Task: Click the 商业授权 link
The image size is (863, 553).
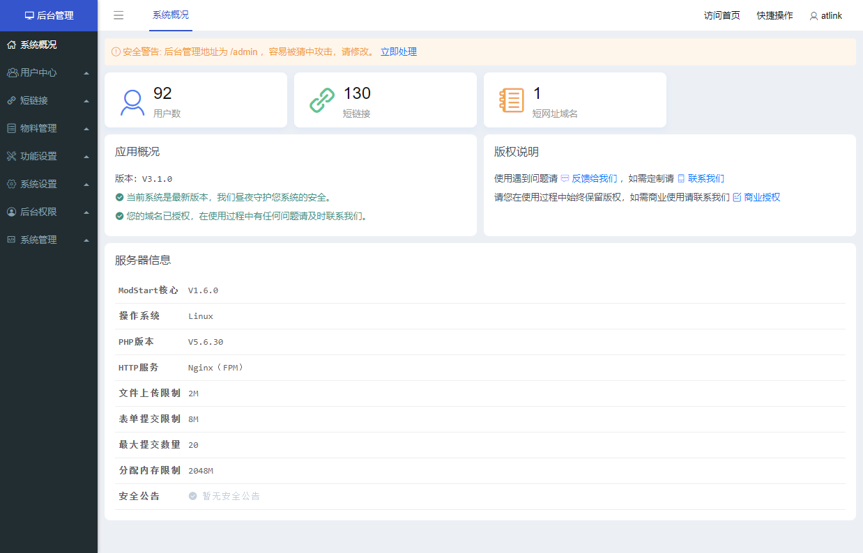Action: tap(762, 197)
